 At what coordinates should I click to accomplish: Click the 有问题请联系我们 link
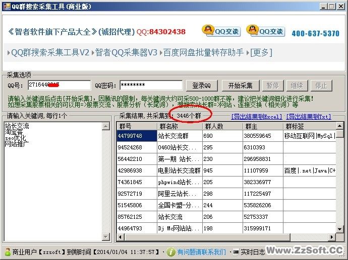coord(202,252)
